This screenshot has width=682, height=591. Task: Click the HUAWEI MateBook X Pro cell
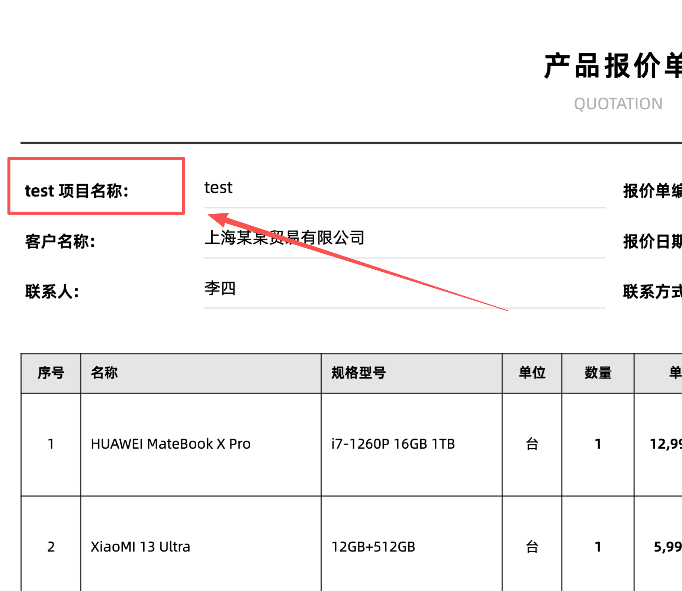coord(171,443)
